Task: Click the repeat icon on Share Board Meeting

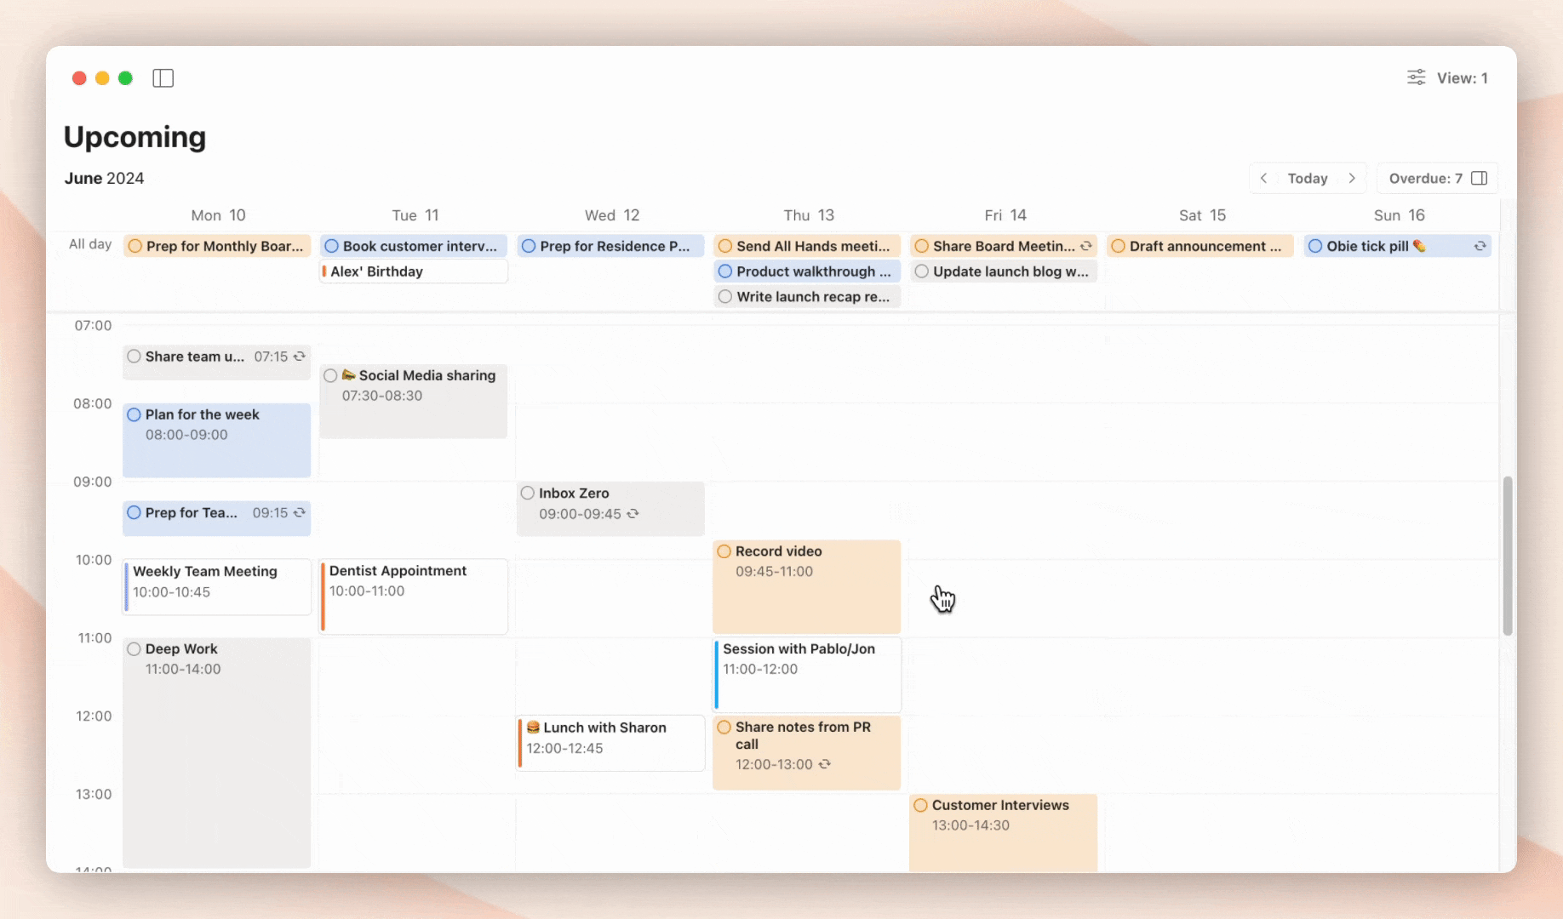Action: tap(1086, 246)
